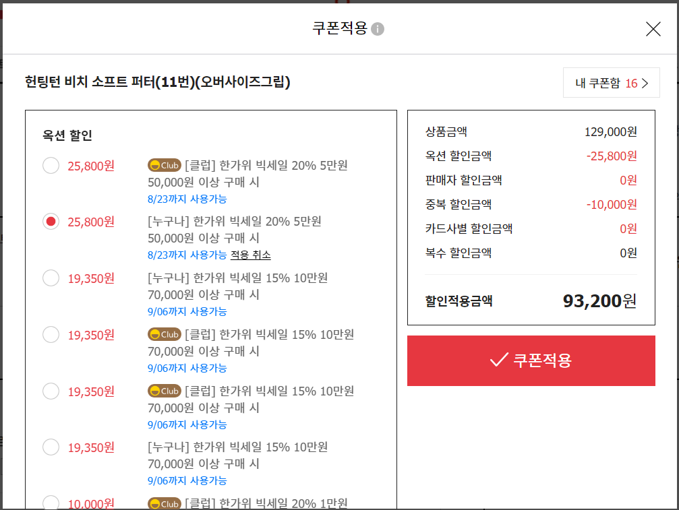Click the 적용 취소 link to cancel the coupon
Viewport: 679px width, 510px height.
click(251, 255)
